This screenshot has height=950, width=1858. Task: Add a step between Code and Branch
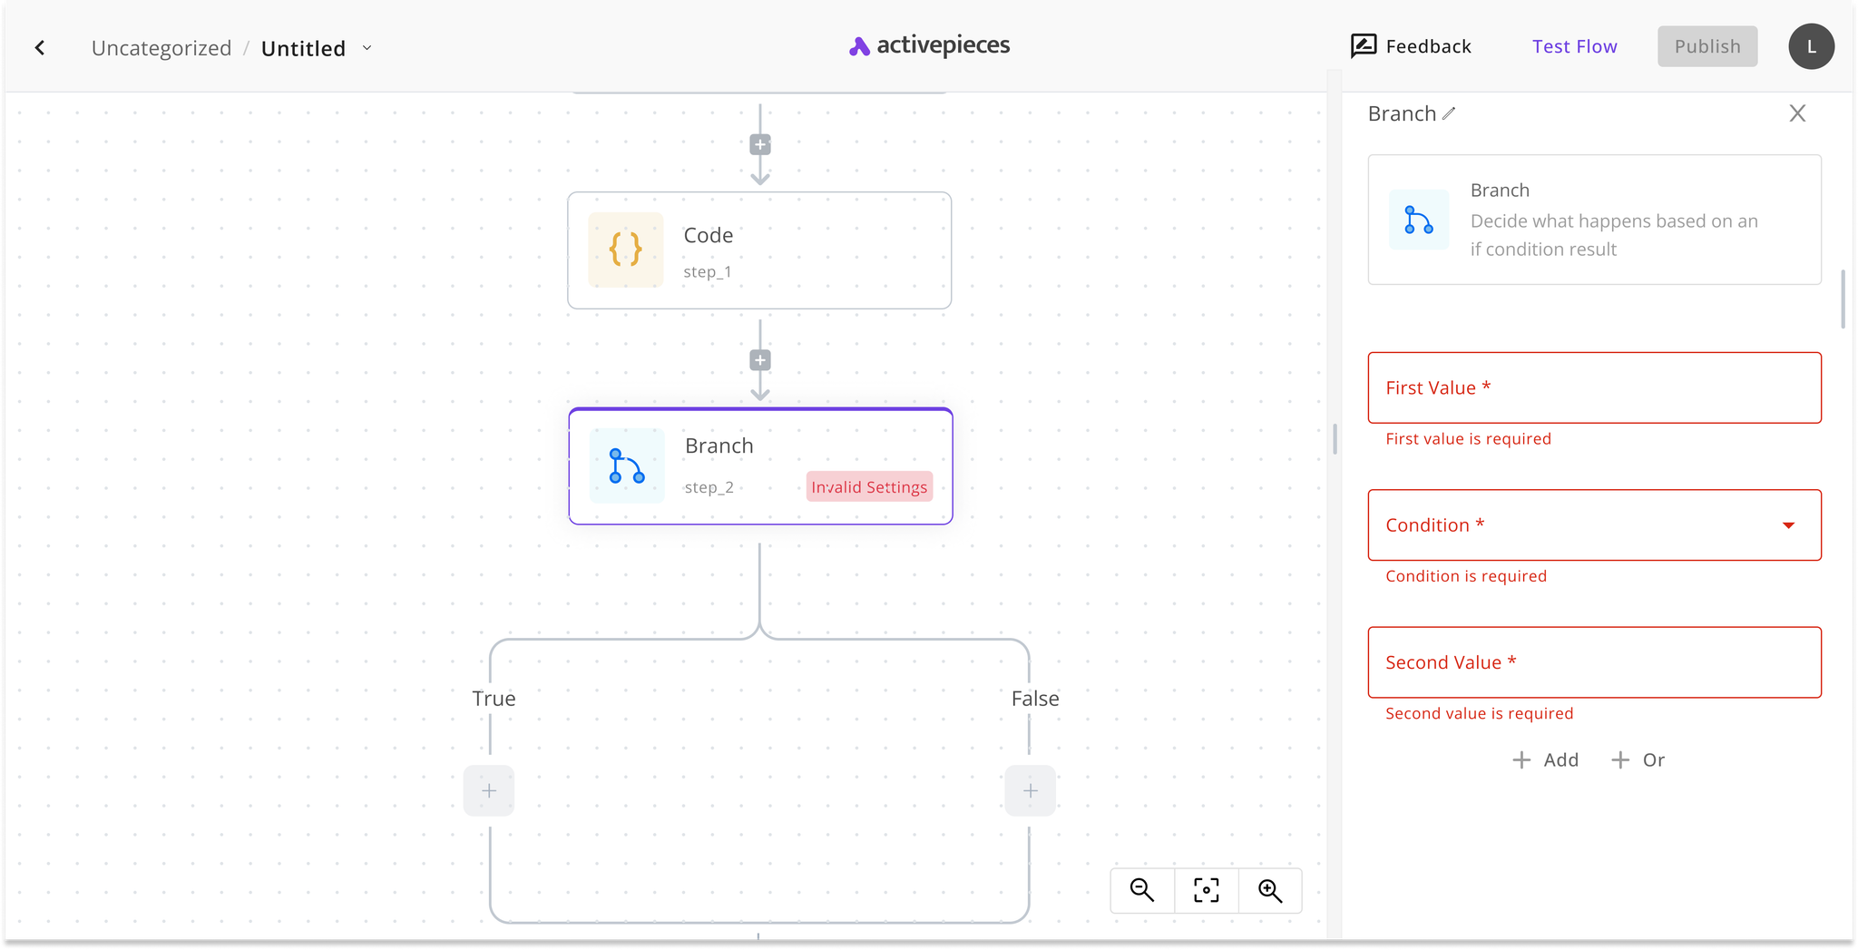[x=760, y=360]
